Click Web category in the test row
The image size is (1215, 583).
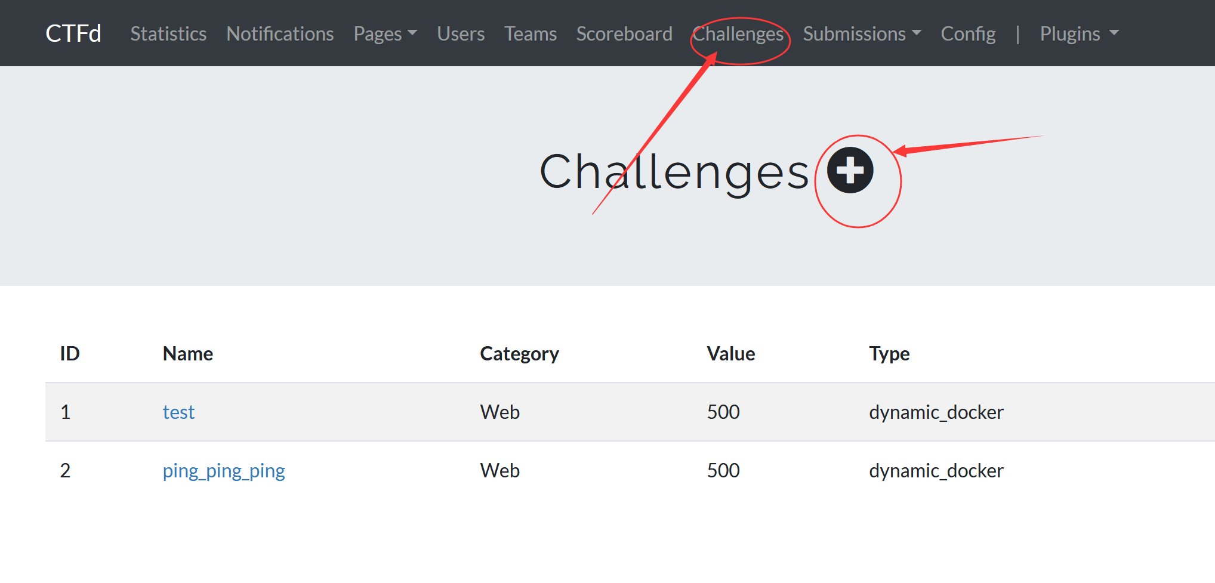[500, 412]
